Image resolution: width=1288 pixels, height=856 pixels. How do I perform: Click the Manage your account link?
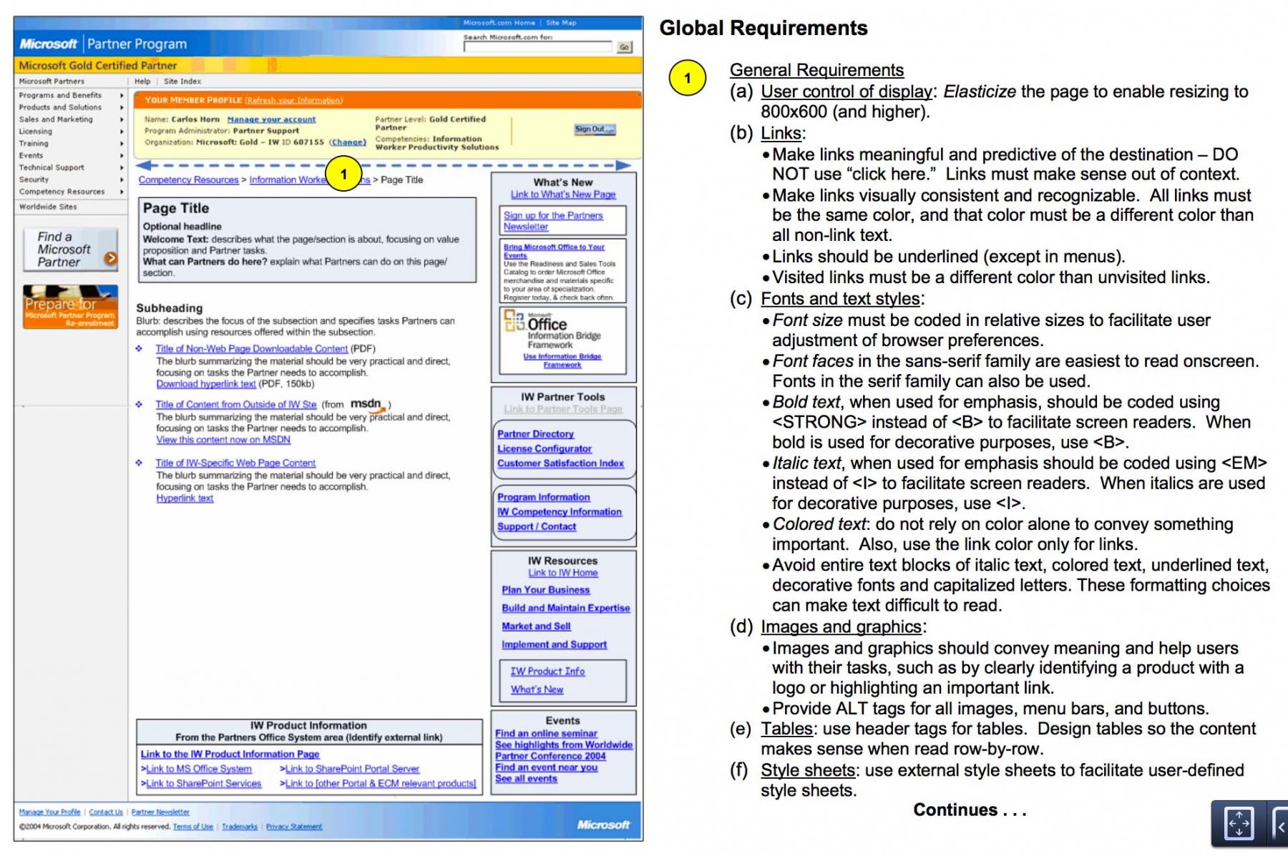pyautogui.click(x=271, y=119)
